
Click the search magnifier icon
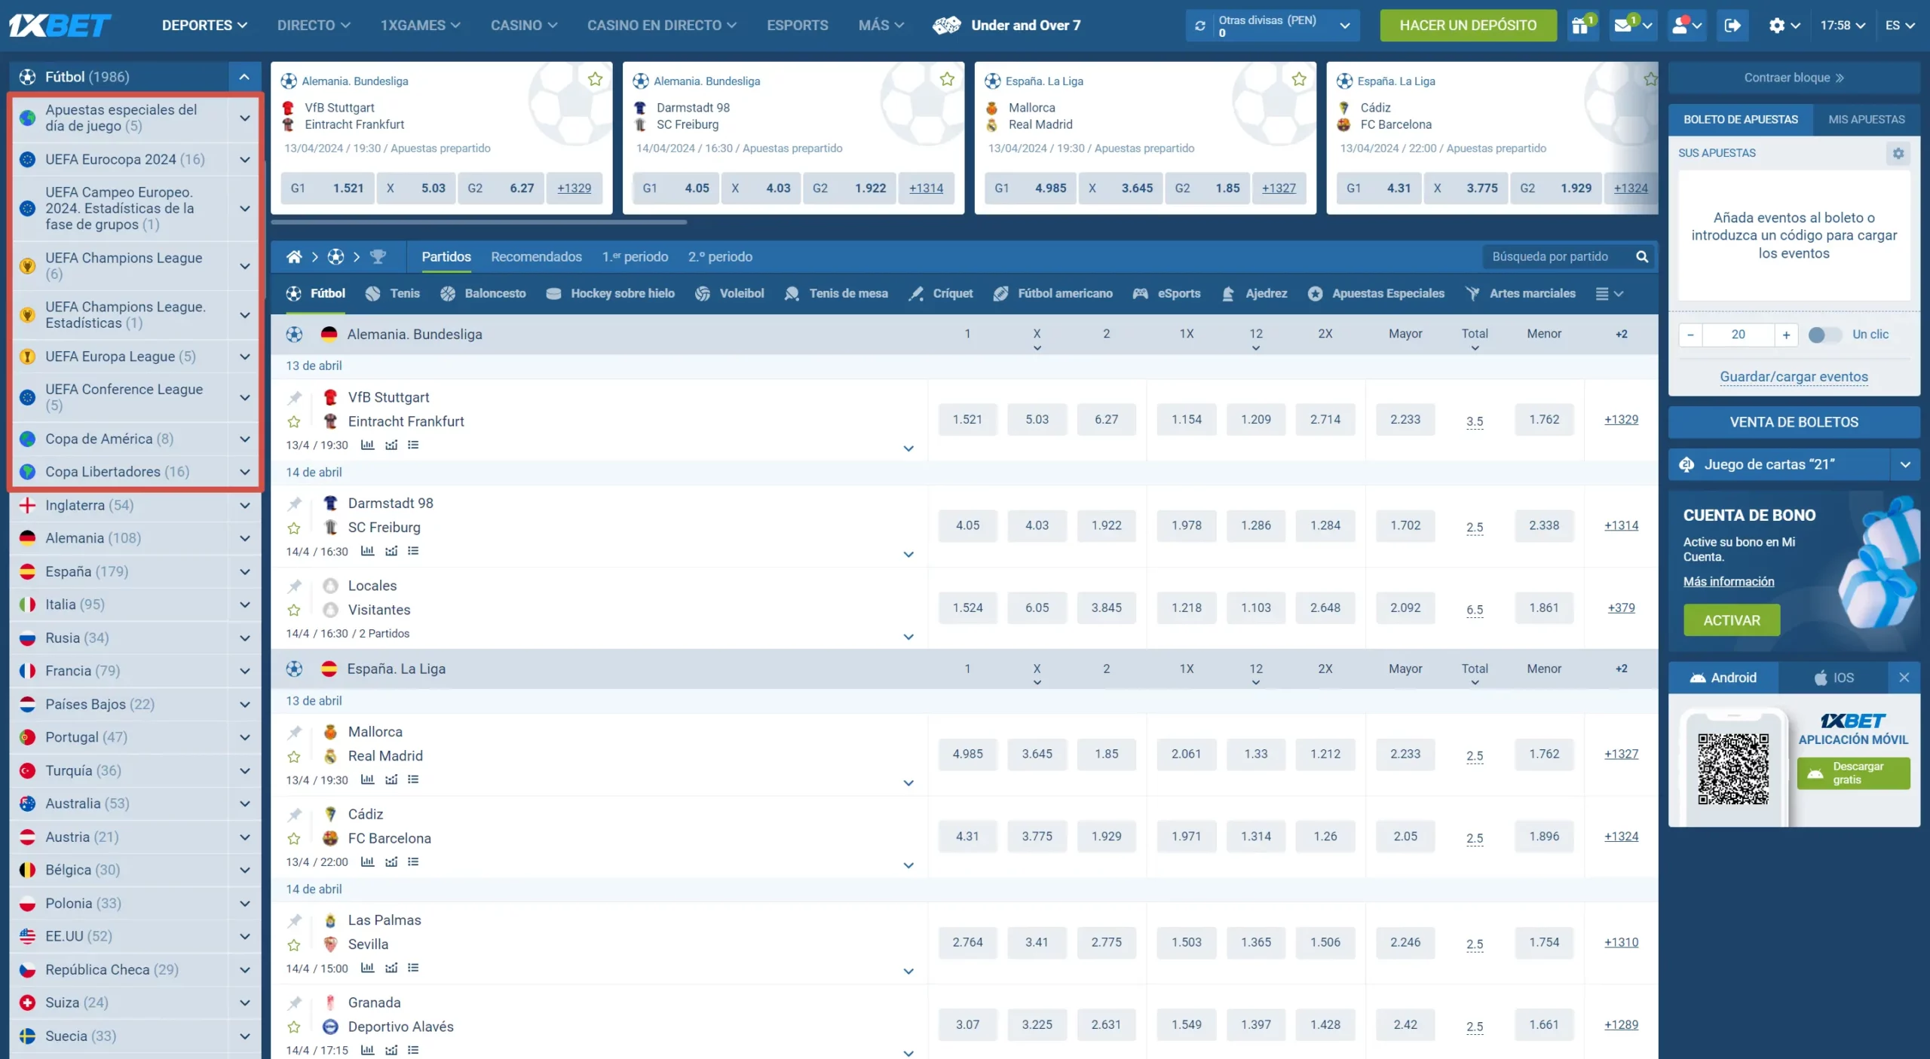1641,257
